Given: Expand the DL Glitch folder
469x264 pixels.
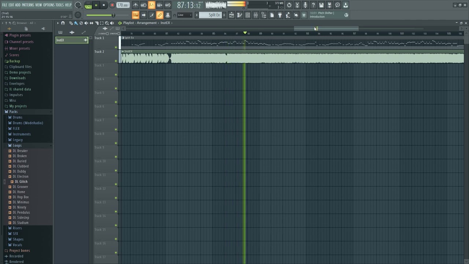Looking at the screenshot, I should tap(21, 182).
